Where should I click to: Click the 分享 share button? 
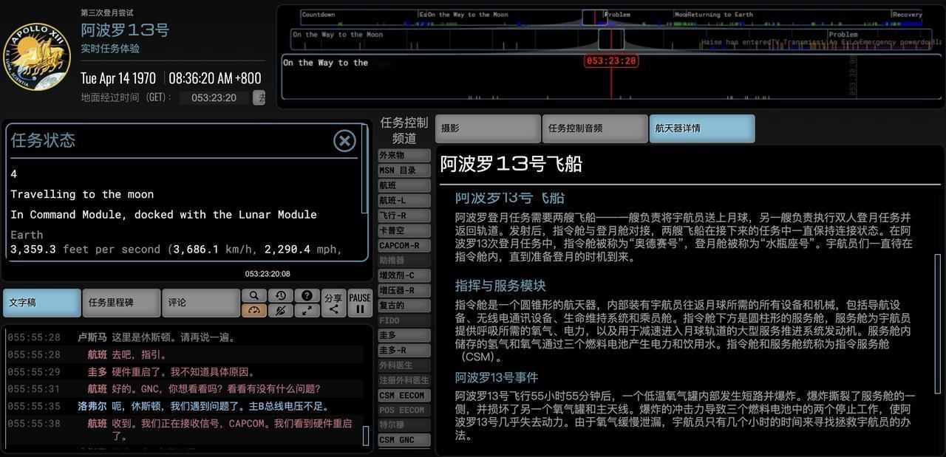coord(333,303)
